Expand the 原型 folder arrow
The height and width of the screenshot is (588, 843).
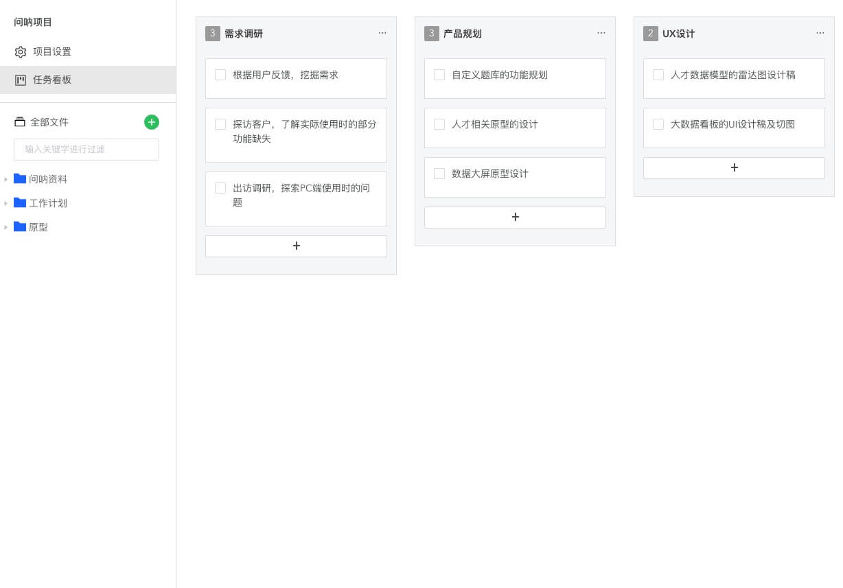pyautogui.click(x=6, y=228)
